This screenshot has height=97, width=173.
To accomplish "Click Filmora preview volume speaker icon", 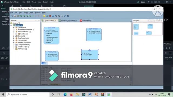I will coord(167,48).
